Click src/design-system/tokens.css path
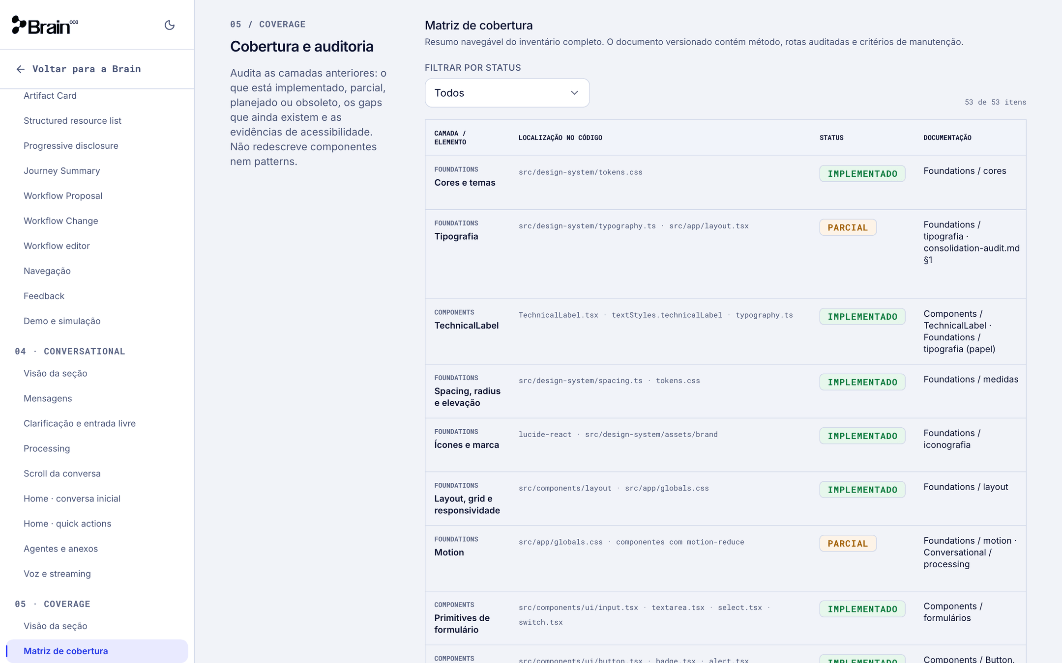Screen dimensions: 1062x663 580,172
